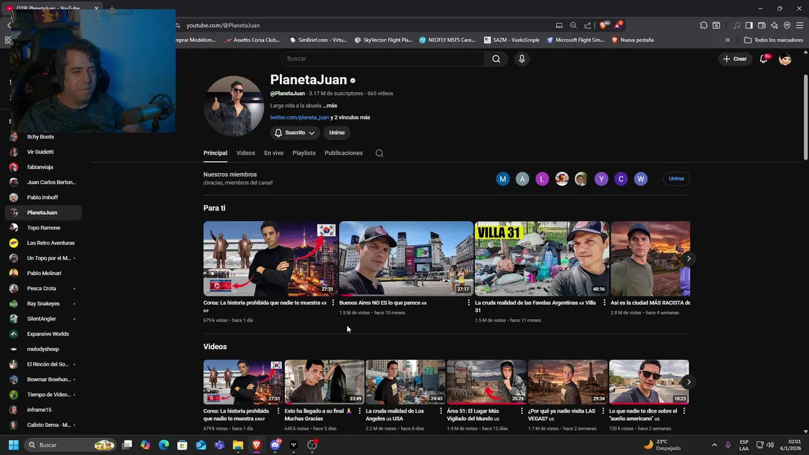Open Microsoft Flight Sim bookmark
This screenshot has height=455, width=809.
click(x=576, y=40)
